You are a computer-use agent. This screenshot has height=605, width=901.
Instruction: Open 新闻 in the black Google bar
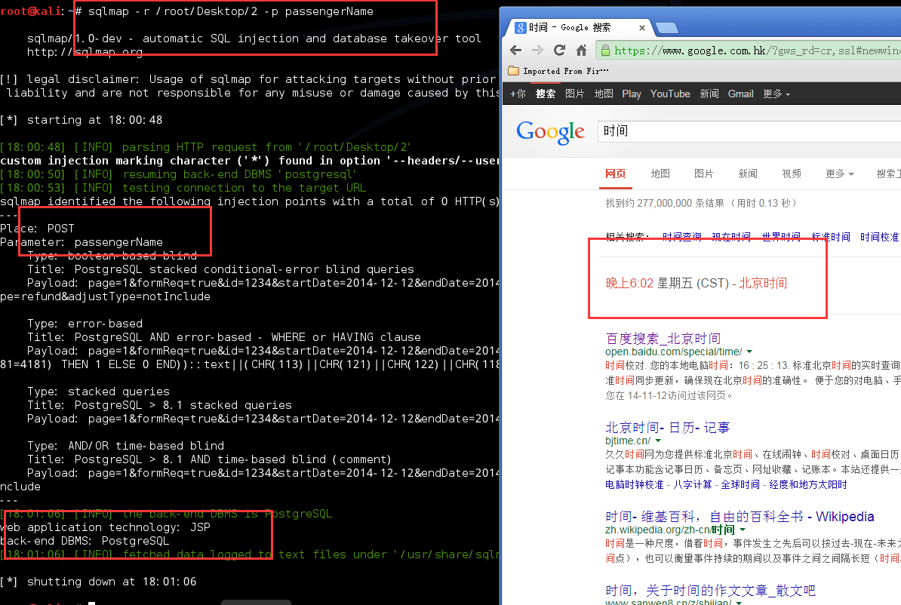709,94
